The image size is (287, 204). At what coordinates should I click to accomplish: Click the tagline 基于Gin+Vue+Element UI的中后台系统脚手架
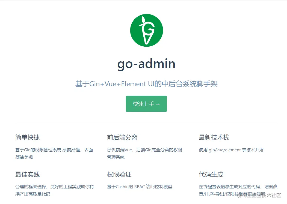click(x=146, y=84)
